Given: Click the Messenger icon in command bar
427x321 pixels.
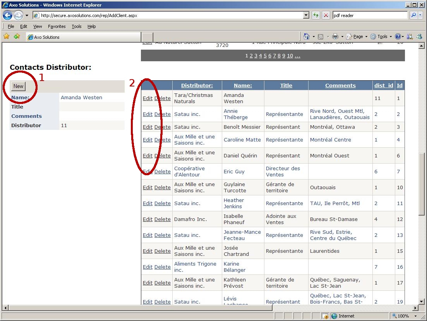Looking at the screenshot, I should pos(419,36).
